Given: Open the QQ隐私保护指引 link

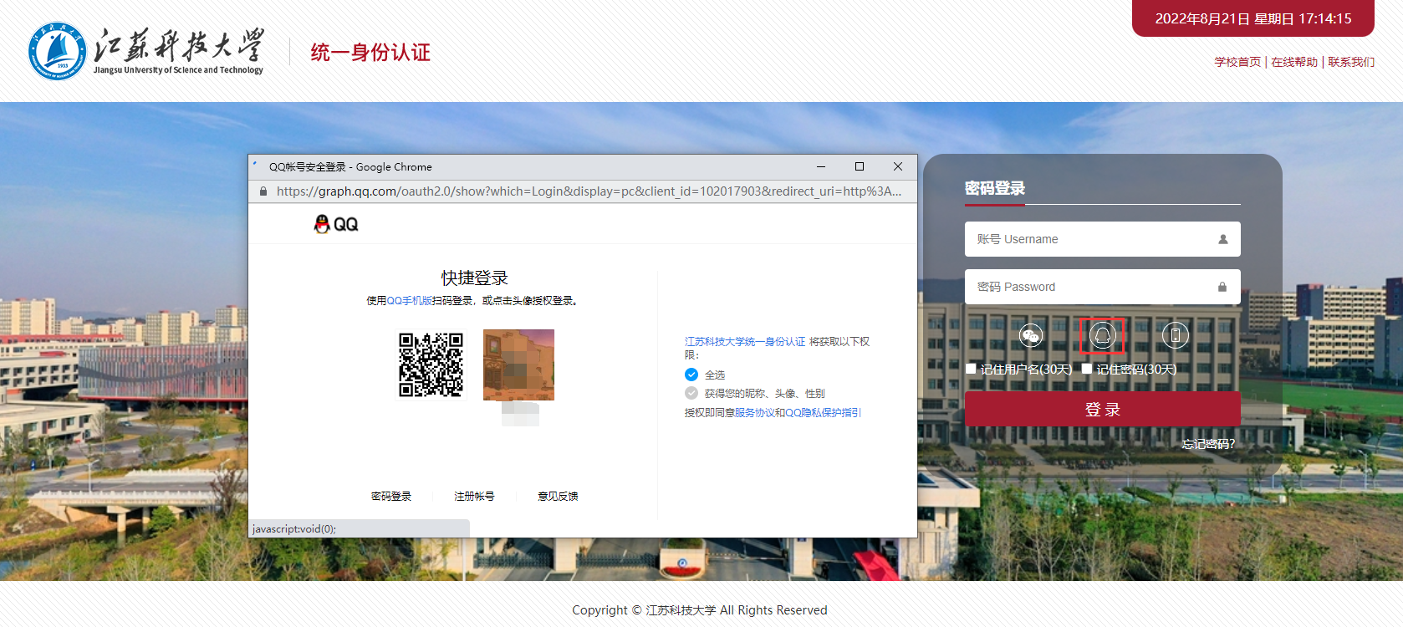Looking at the screenshot, I should [824, 413].
